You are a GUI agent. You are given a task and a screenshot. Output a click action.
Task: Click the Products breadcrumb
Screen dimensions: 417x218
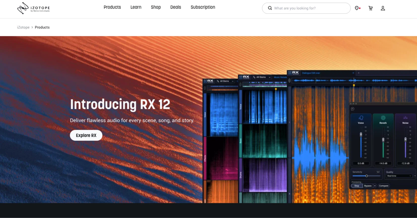point(42,27)
